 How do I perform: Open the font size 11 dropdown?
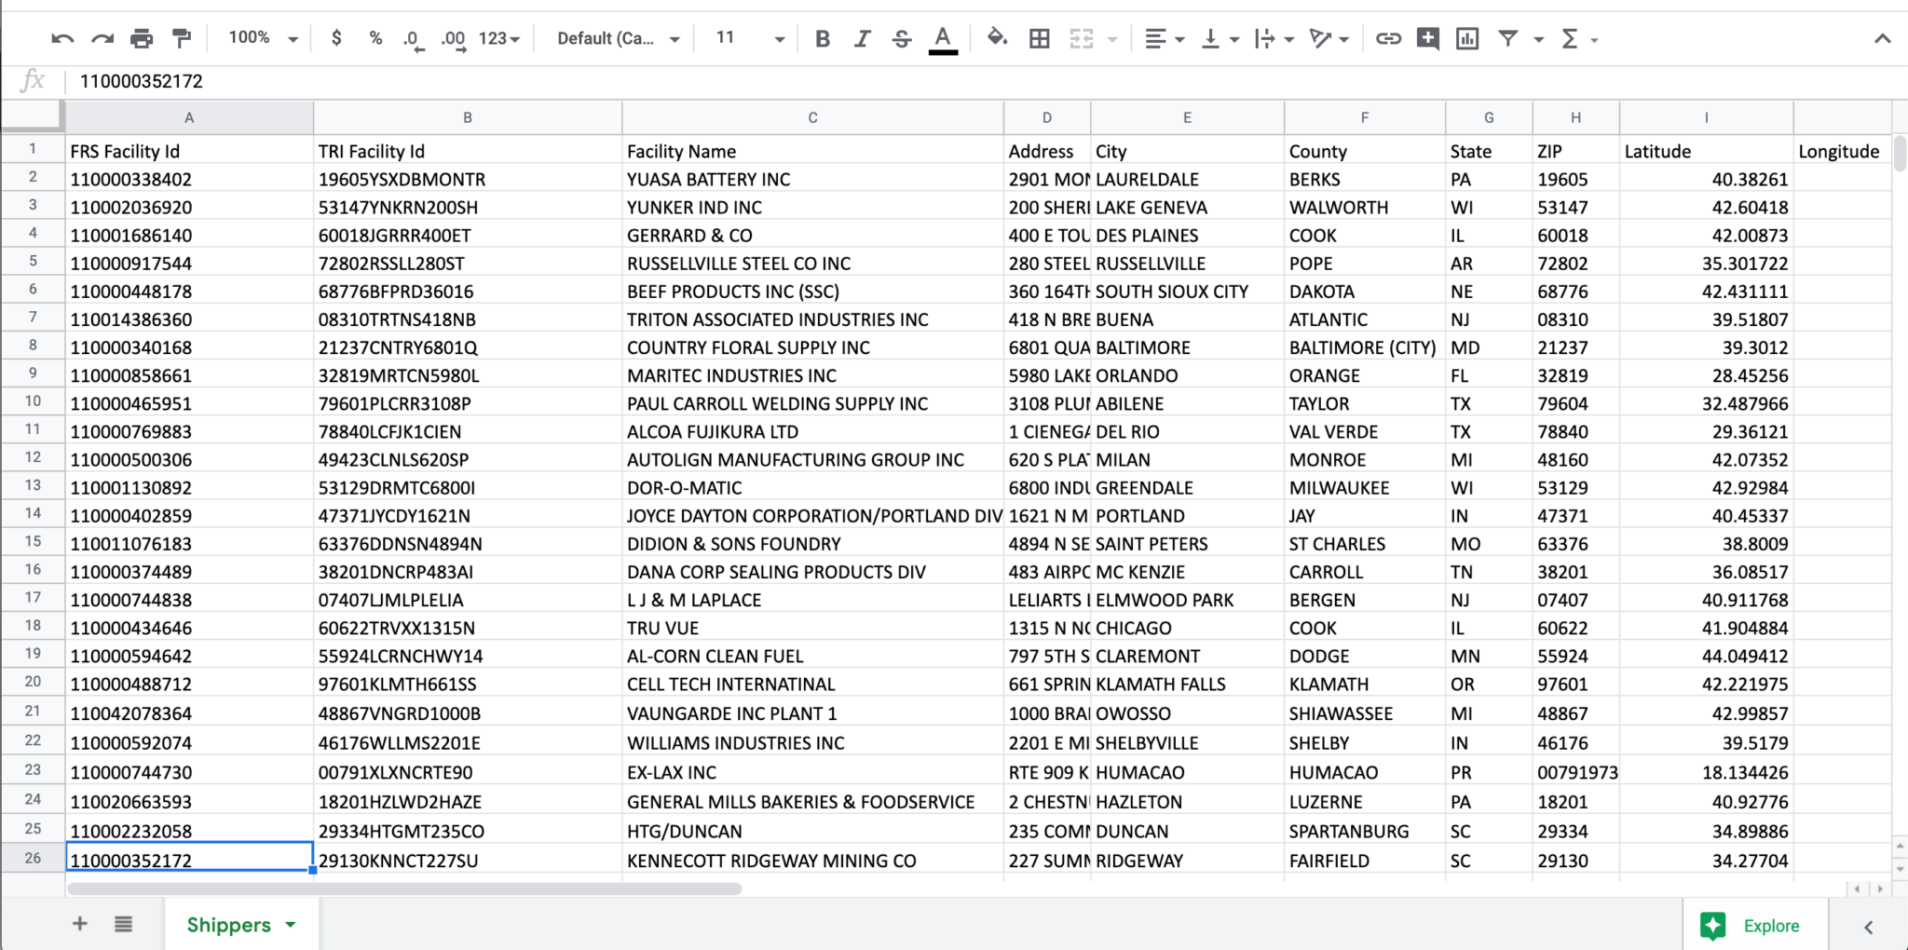[x=750, y=39]
